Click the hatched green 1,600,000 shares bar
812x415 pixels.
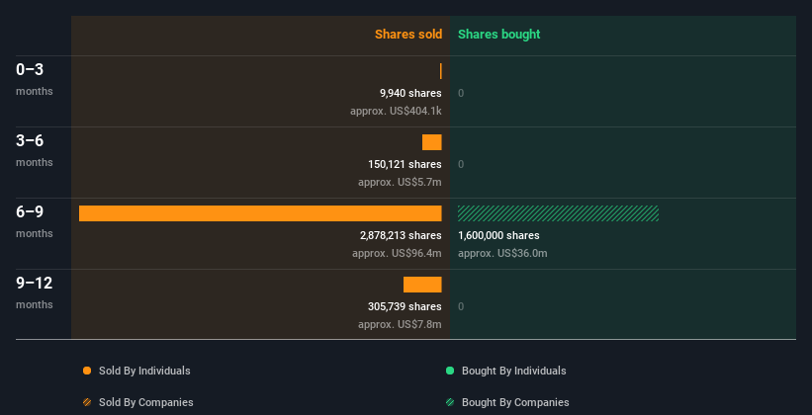click(558, 213)
